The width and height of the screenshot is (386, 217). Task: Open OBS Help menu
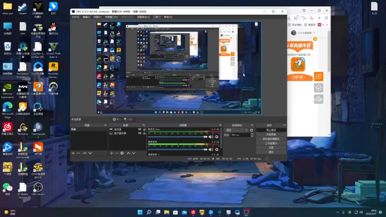[168, 17]
